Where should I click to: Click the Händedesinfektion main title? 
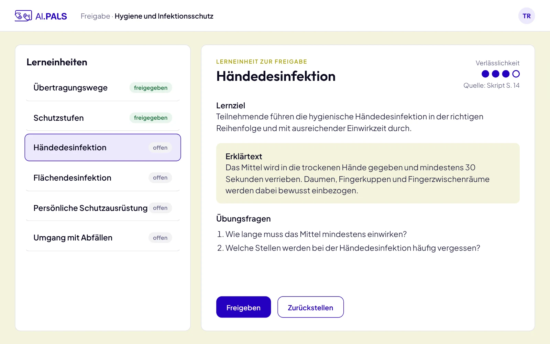276,76
